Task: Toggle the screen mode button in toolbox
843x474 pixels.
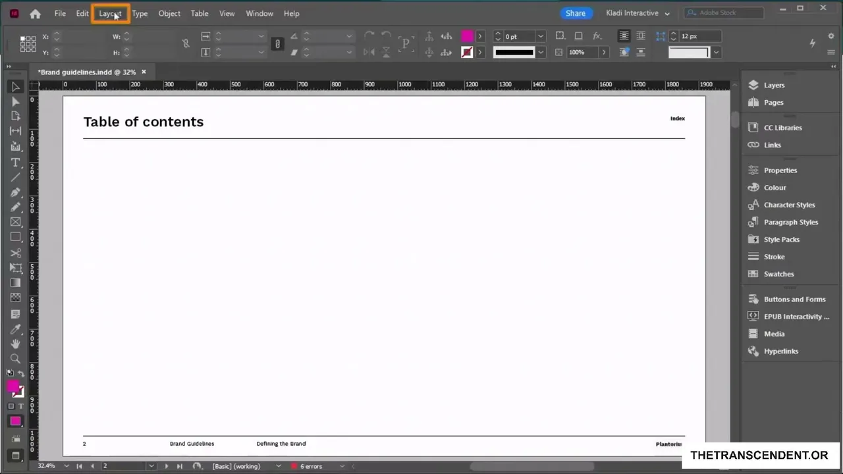Action: tap(16, 456)
